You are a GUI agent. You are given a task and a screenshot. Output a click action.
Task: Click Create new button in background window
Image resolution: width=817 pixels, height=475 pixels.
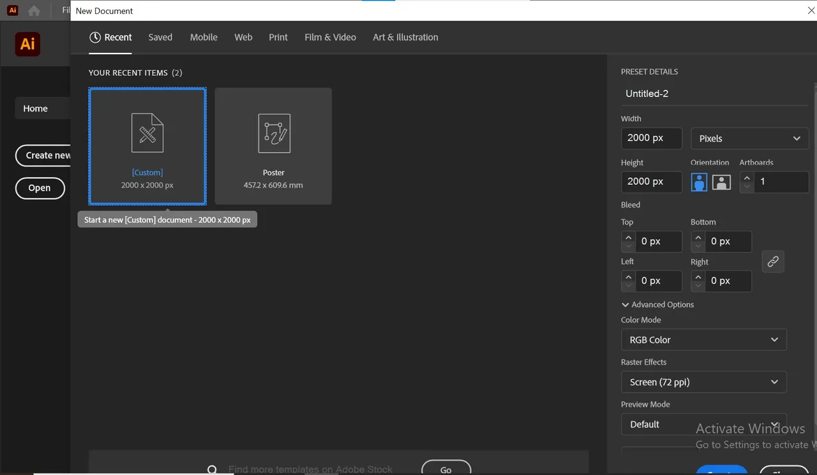coord(43,156)
